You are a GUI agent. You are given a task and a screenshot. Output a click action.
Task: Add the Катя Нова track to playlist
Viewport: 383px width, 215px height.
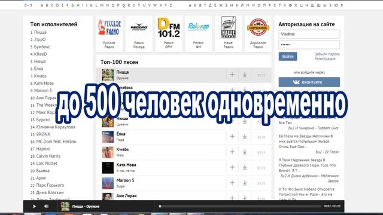(x=232, y=167)
